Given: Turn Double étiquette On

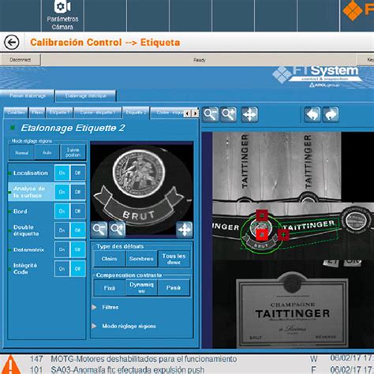Looking at the screenshot, I should tap(62, 230).
